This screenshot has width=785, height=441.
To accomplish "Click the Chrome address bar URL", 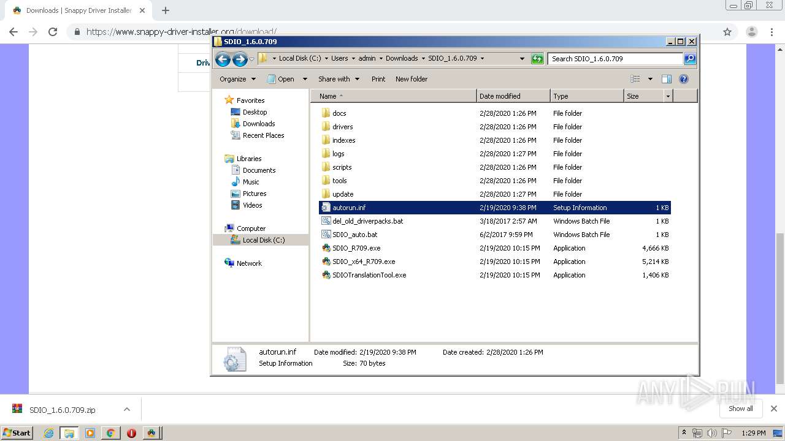I will (x=182, y=32).
